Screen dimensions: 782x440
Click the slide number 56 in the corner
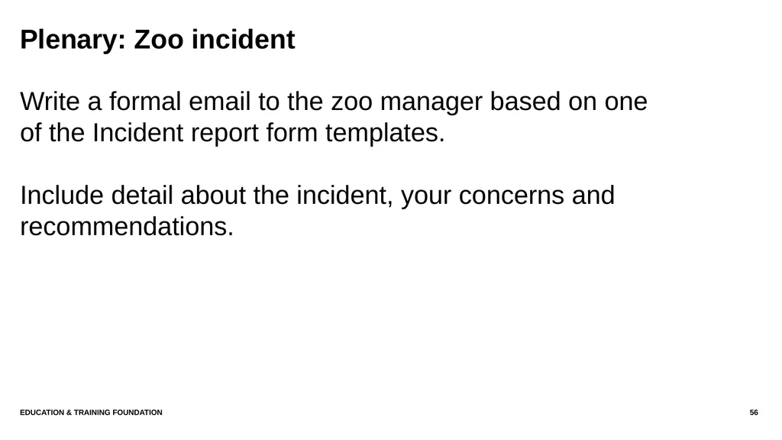754,412
